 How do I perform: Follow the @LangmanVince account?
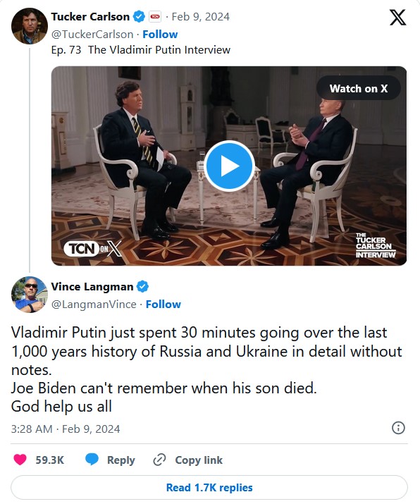coord(163,305)
